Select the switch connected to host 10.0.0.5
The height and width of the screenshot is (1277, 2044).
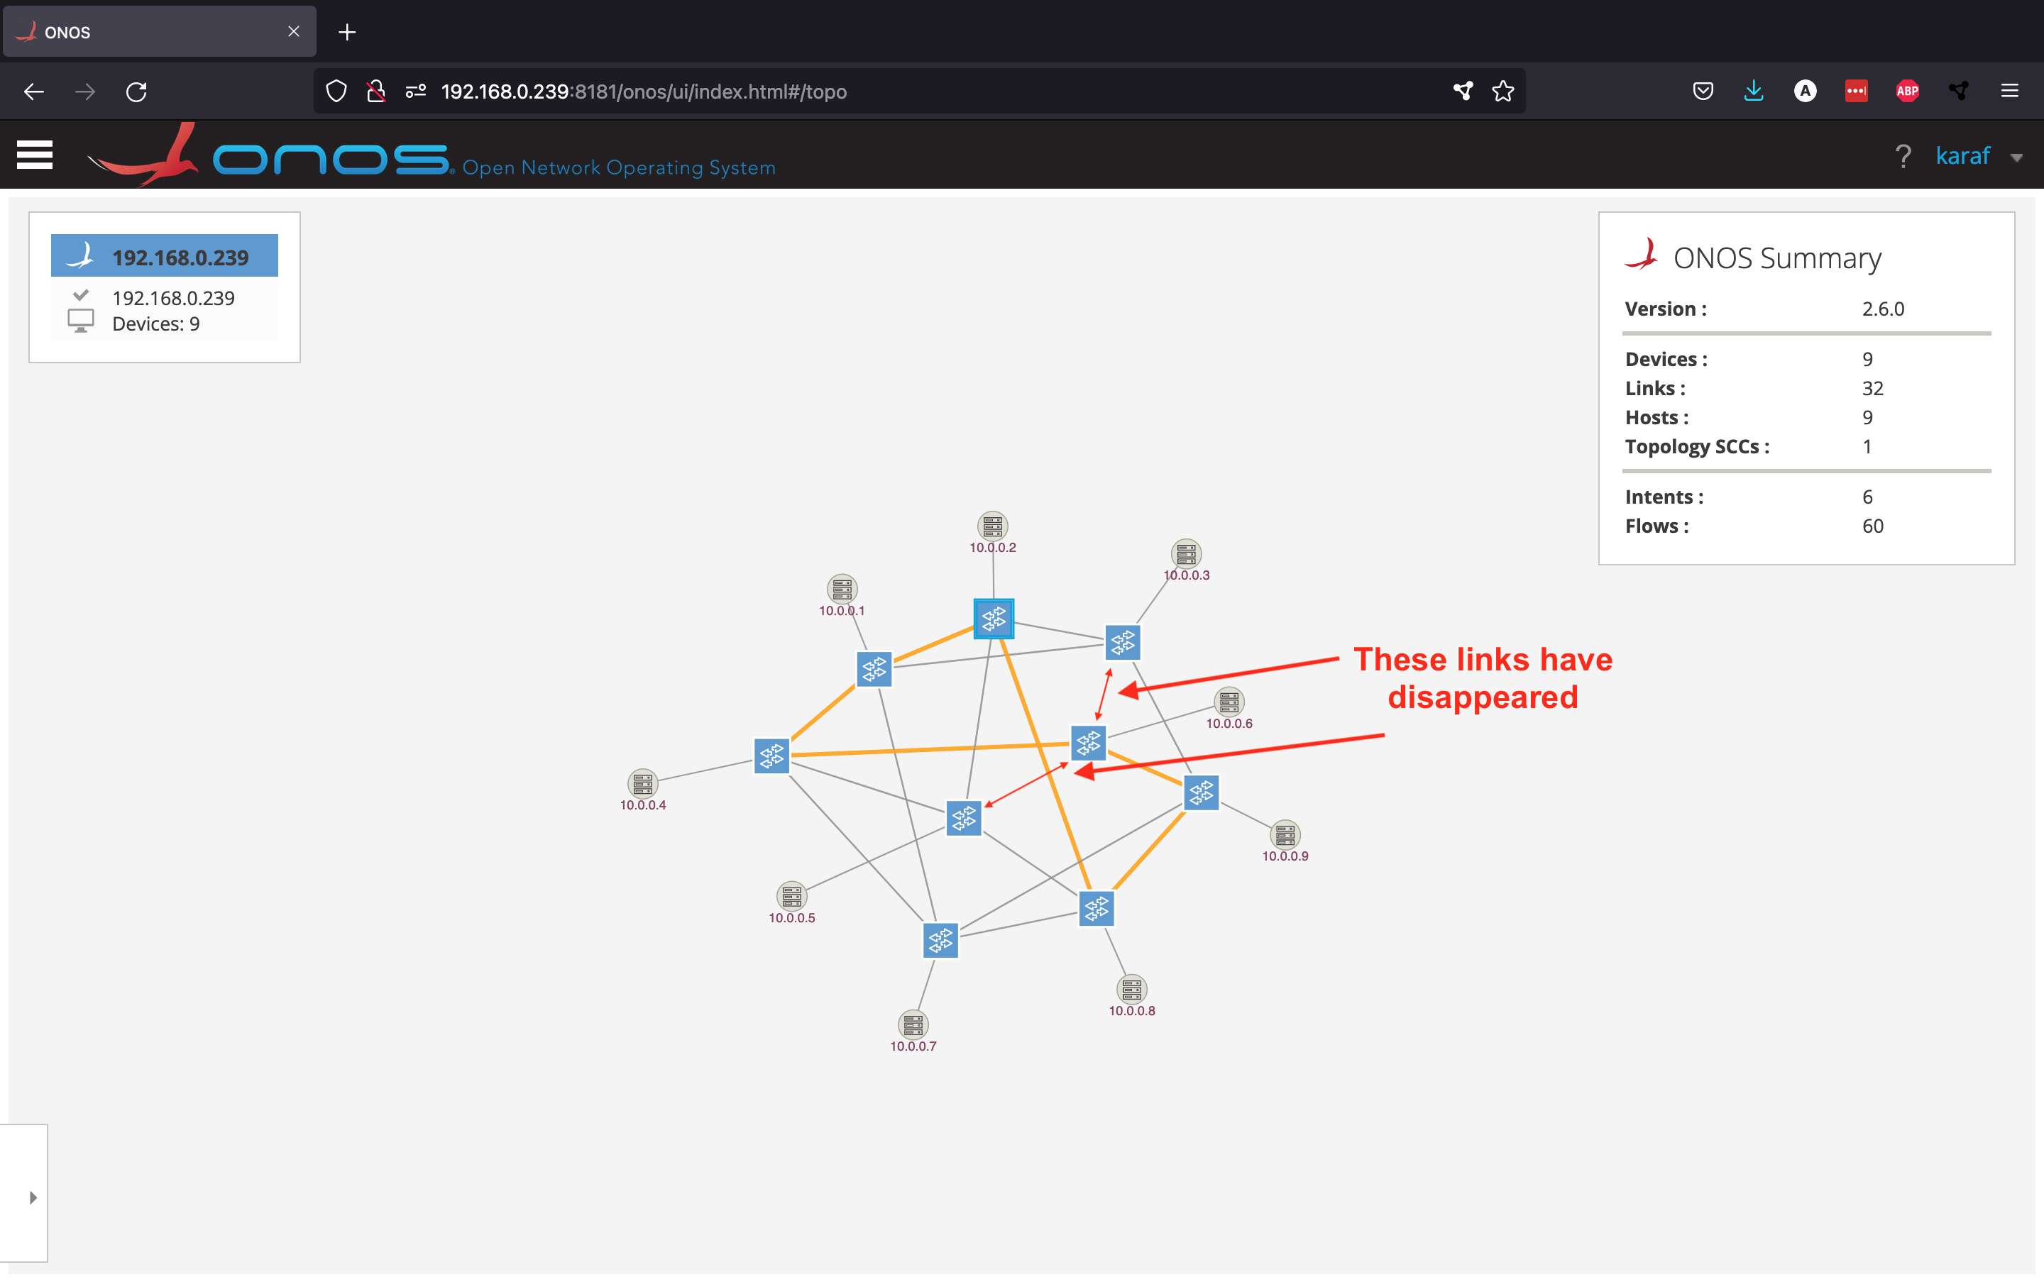click(964, 817)
